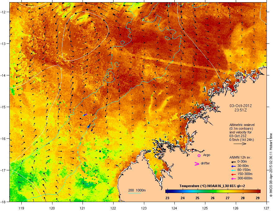This screenshot has height=211, width=273.
Task: Click the 'Altimetric sealevel' text line
Action: tap(242, 125)
